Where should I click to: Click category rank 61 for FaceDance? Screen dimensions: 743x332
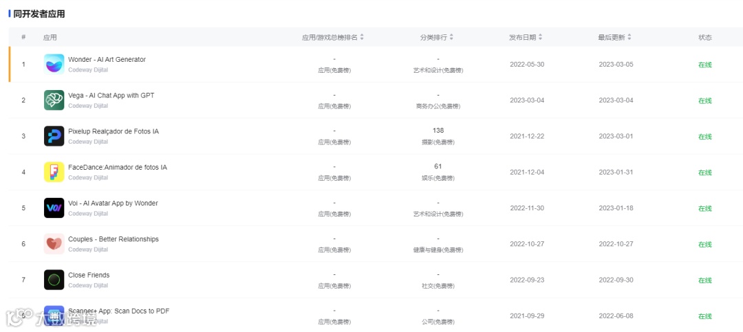(438, 166)
